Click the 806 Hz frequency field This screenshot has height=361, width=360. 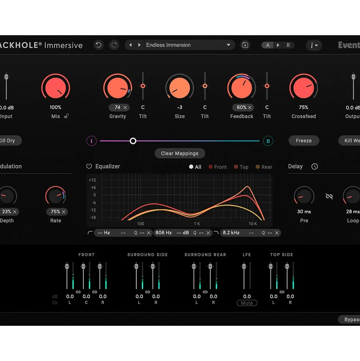point(164,233)
